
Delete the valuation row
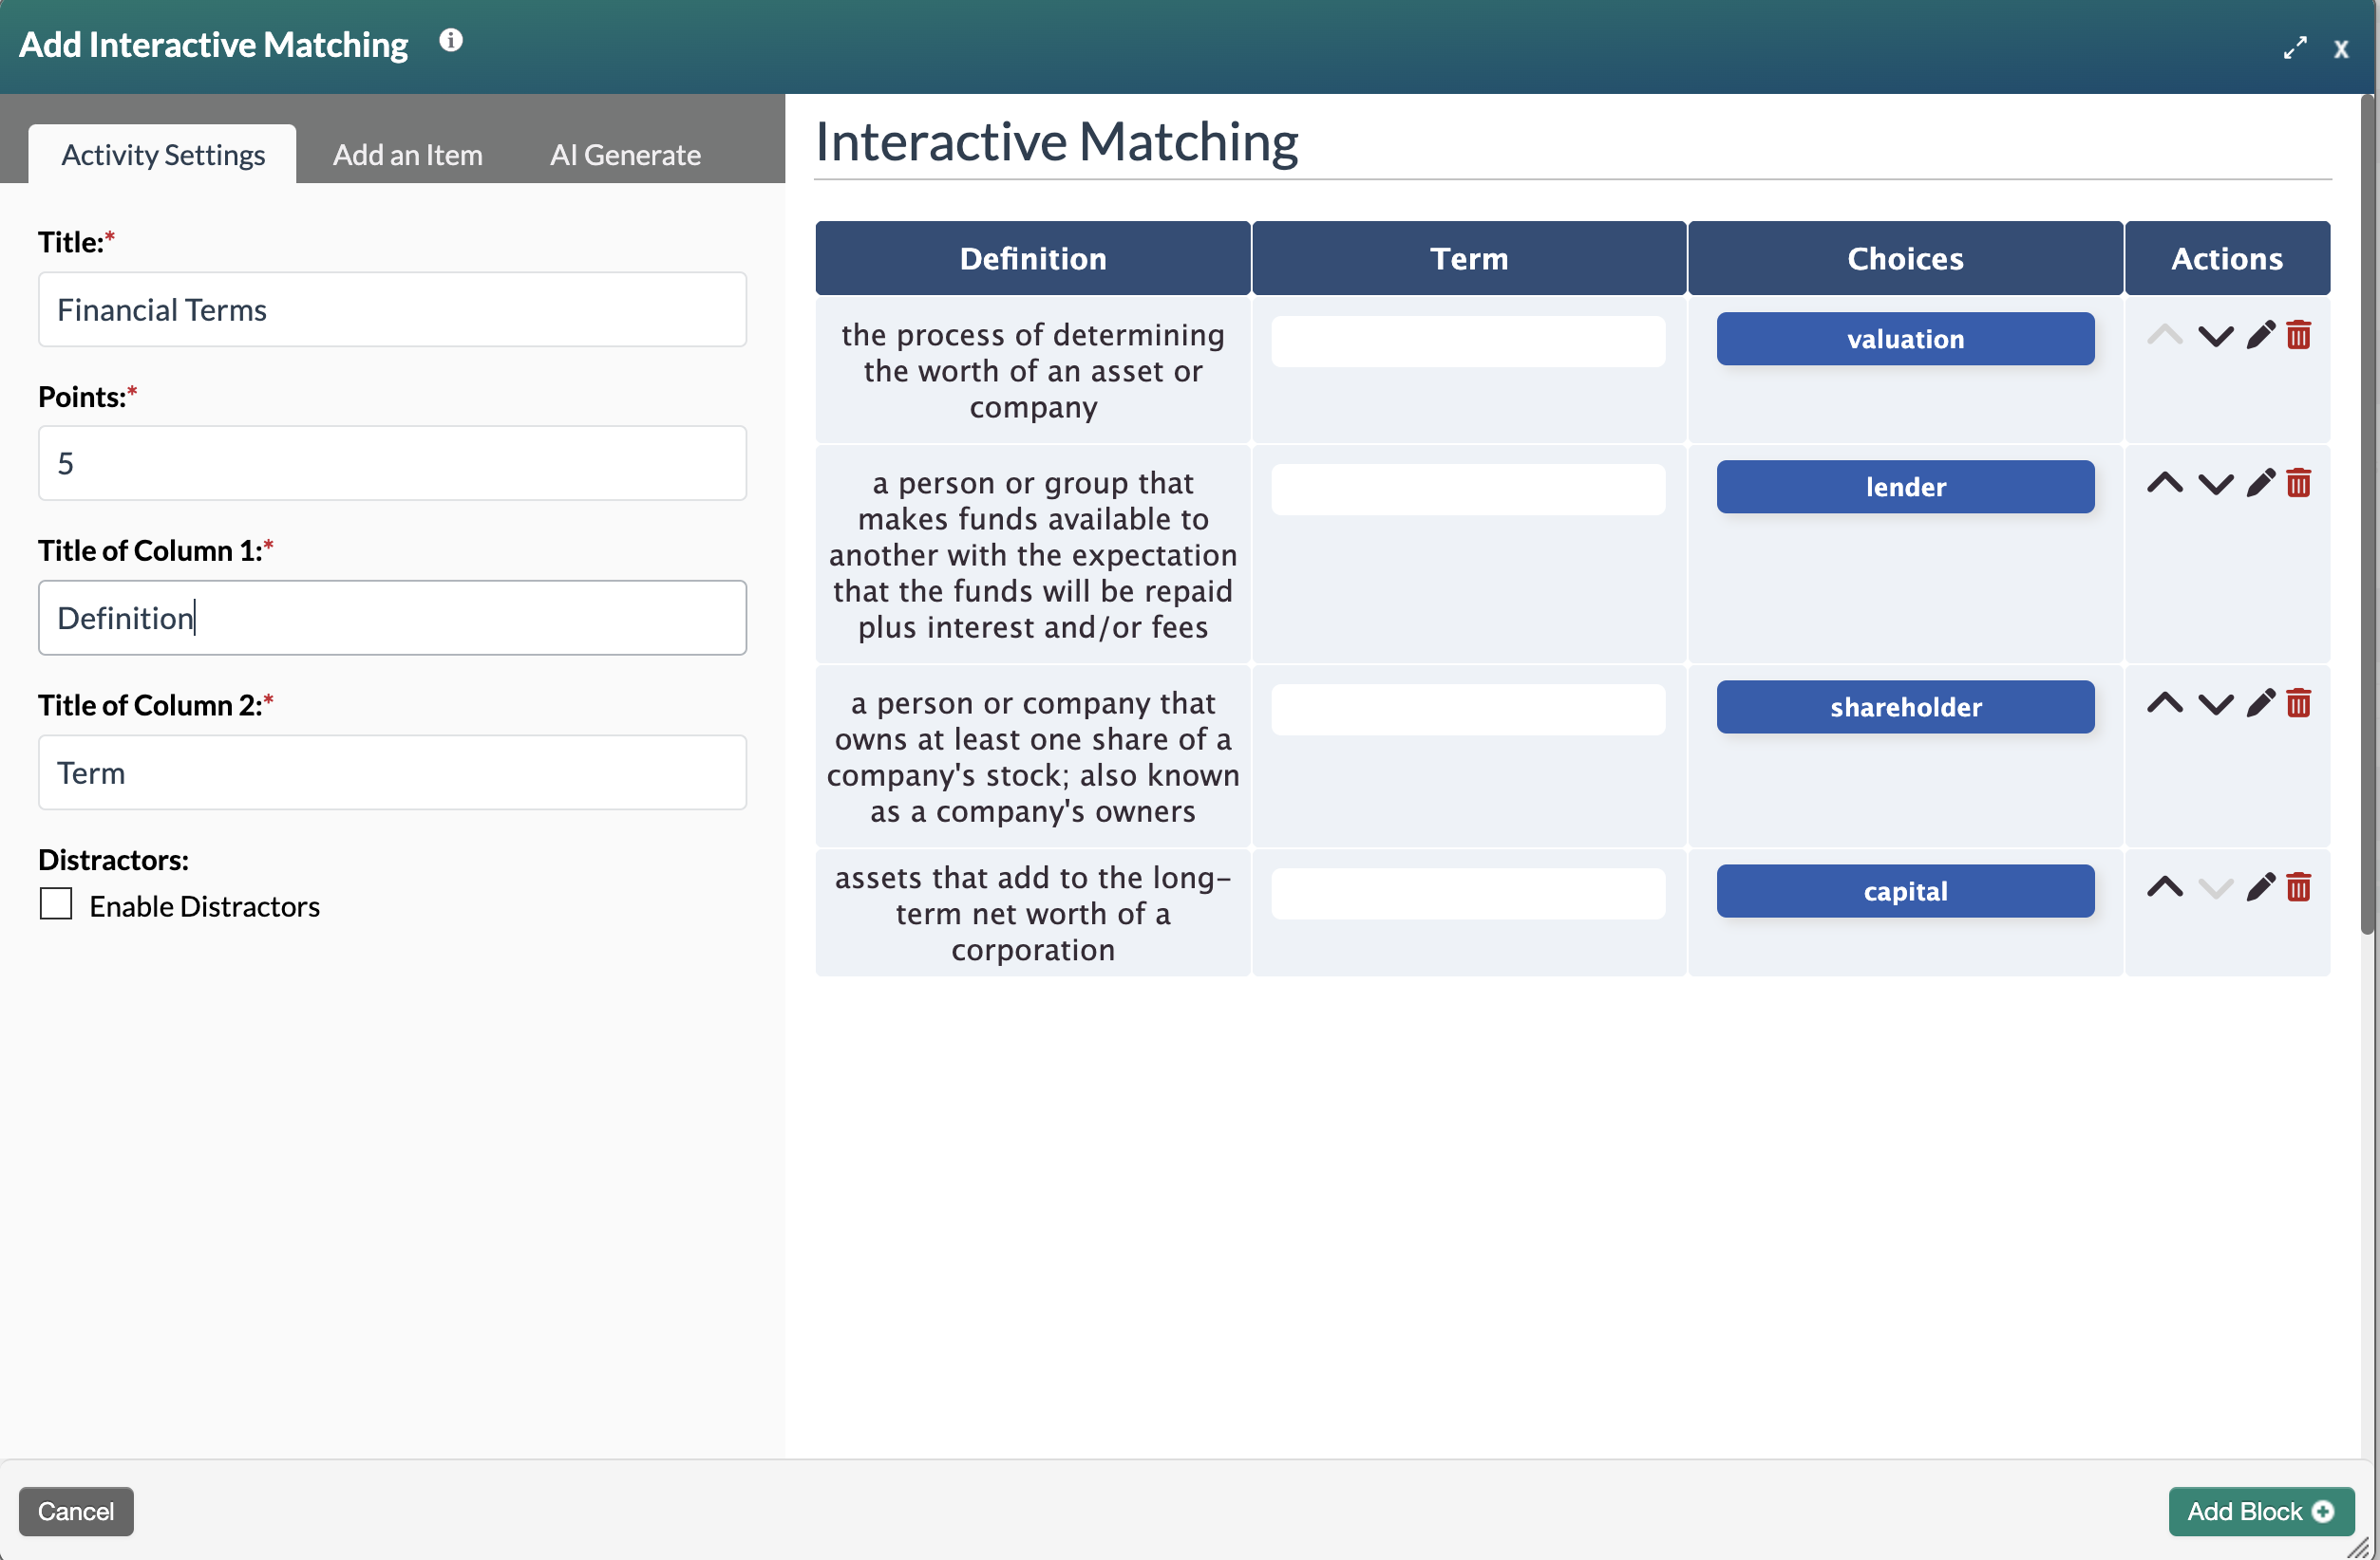click(2298, 336)
